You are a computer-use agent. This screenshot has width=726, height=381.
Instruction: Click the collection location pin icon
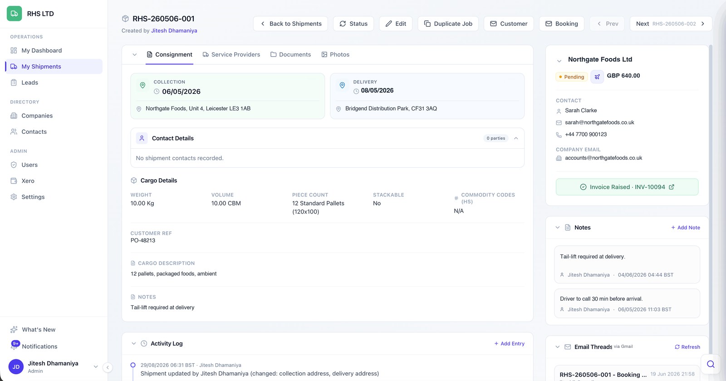(x=142, y=85)
